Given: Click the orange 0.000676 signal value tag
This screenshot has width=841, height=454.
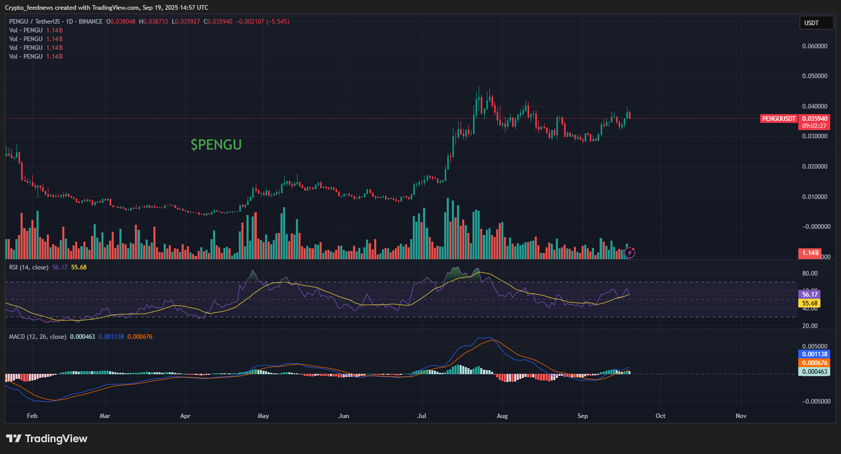Looking at the screenshot, I should coord(815,363).
